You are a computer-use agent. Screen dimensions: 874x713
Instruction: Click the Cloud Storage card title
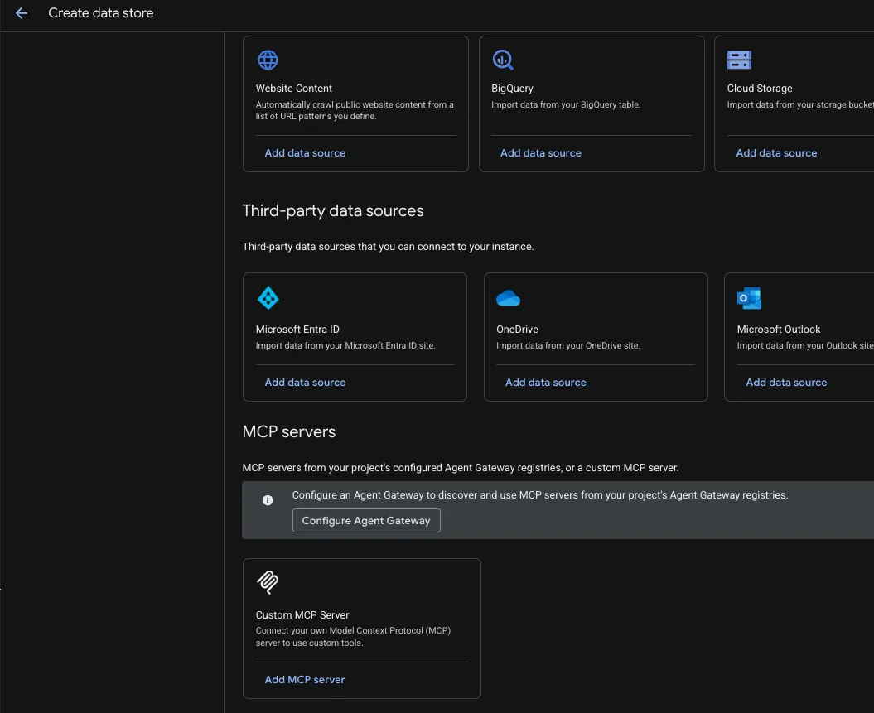[760, 88]
